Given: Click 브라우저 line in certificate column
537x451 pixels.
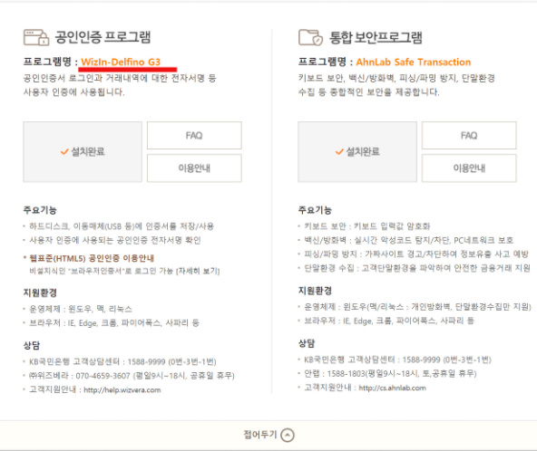Looking at the screenshot, I should click(x=114, y=322).
